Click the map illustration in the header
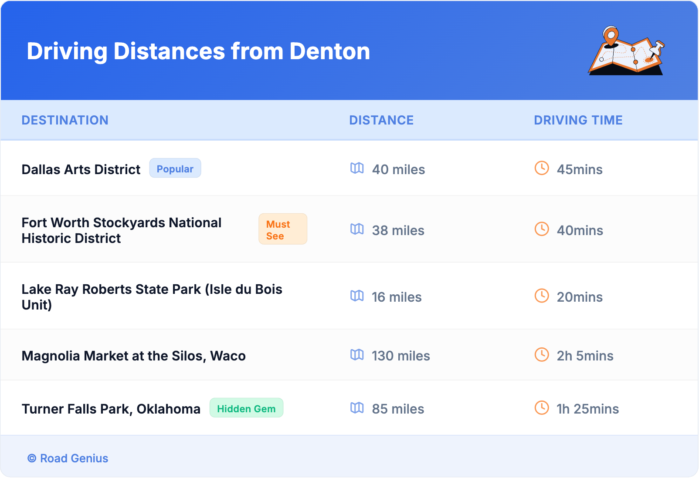The width and height of the screenshot is (699, 478). [x=626, y=51]
